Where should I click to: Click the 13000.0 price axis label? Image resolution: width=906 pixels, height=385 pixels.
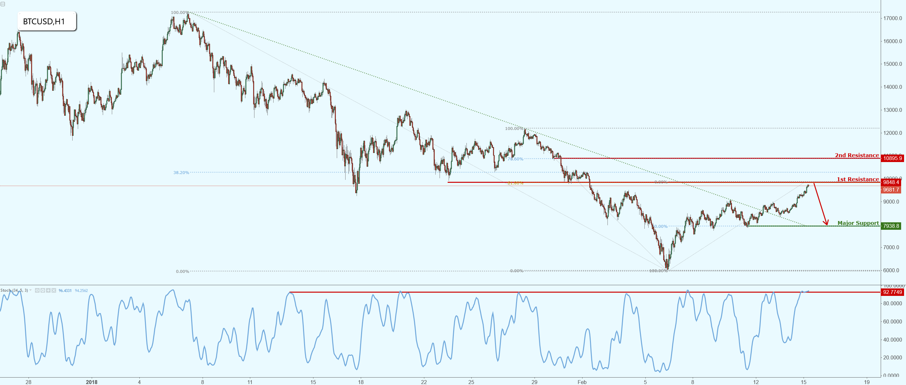click(893, 110)
